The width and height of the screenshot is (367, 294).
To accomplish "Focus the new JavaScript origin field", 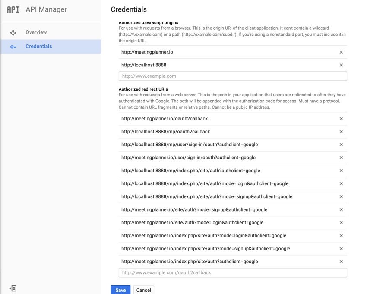I will (x=233, y=76).
